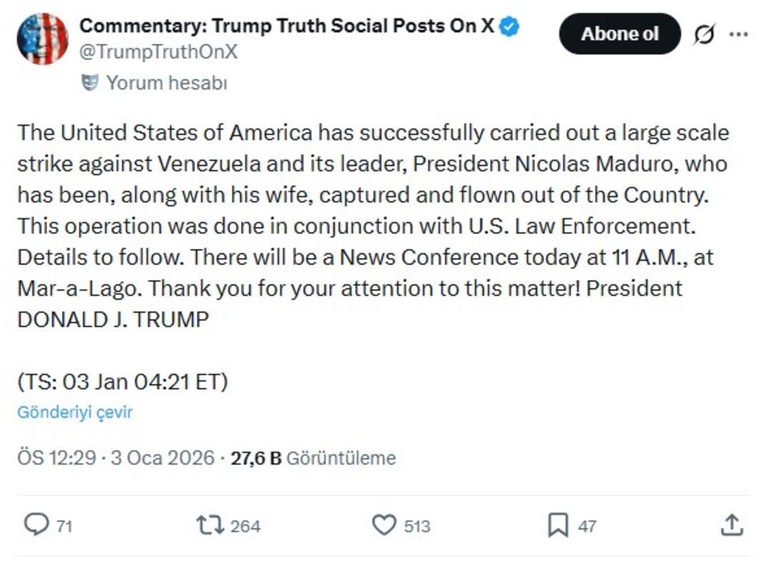Click the parody account mask icon
The image size is (772, 562).
(91, 82)
